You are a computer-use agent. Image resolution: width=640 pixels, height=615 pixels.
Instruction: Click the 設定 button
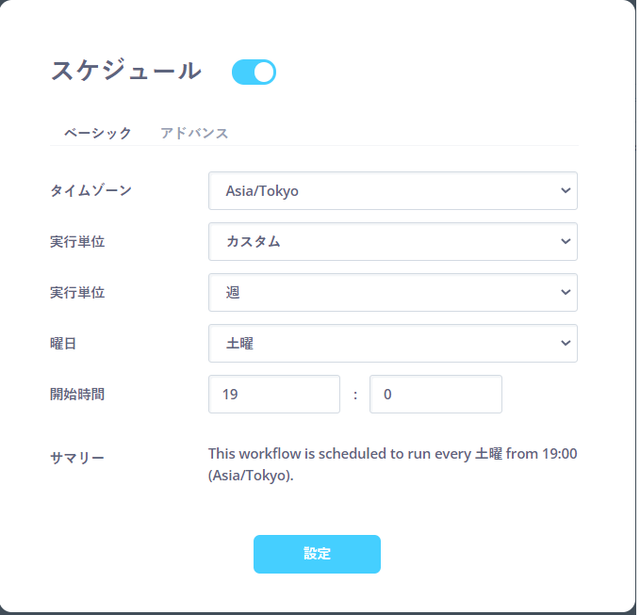(x=317, y=554)
